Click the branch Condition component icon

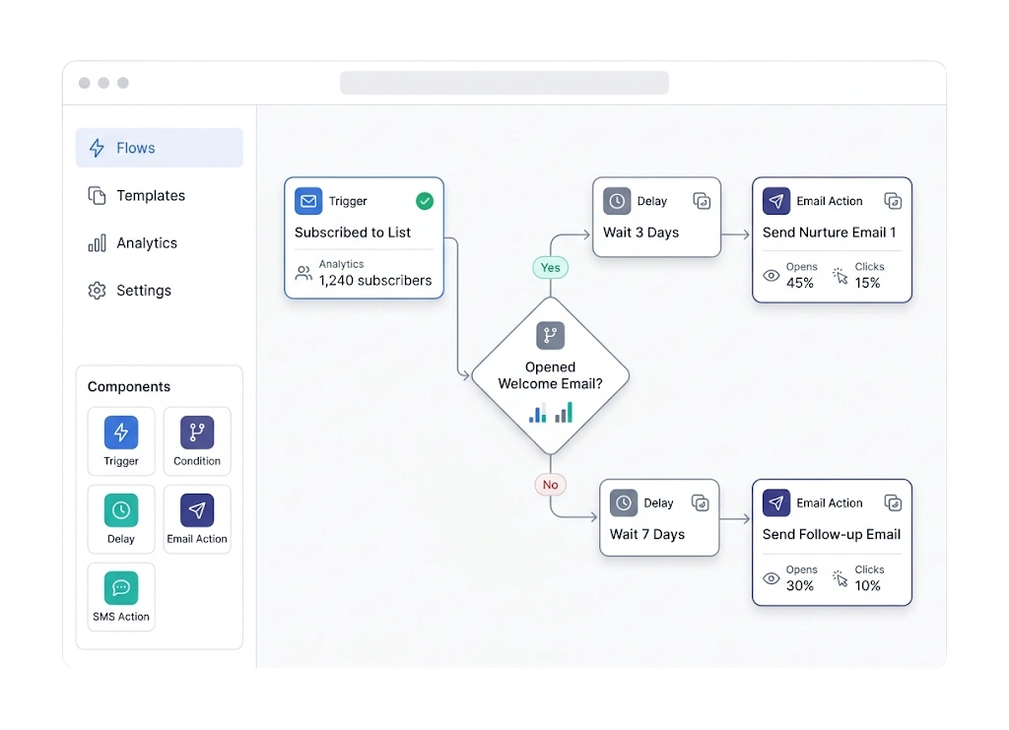197,432
